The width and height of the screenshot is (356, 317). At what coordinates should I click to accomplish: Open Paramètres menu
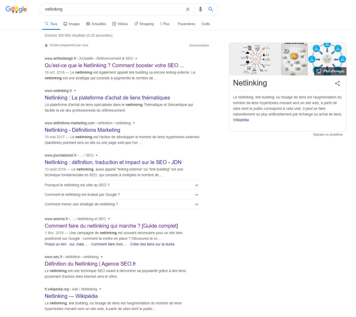tap(187, 24)
